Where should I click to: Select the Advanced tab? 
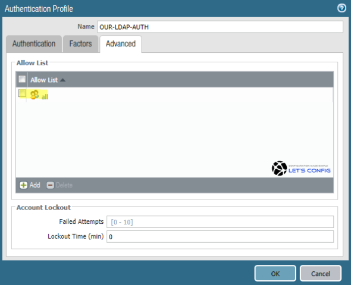click(121, 44)
